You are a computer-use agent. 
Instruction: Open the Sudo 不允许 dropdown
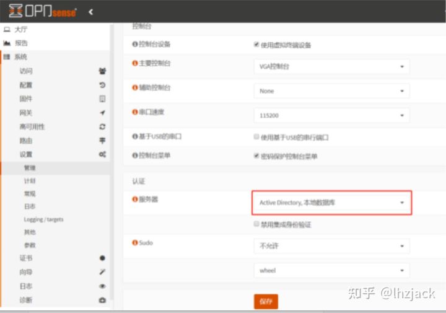[331, 246]
